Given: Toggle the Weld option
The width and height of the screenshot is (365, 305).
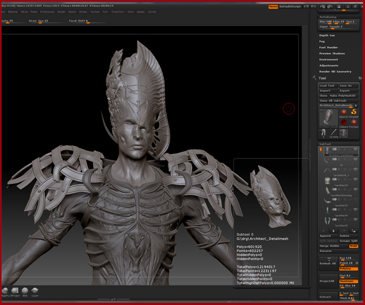Looking at the screenshot, I should click(x=353, y=246).
